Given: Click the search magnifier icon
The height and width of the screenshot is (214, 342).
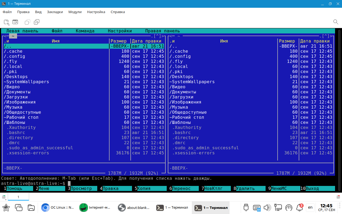Looking at the screenshot, I should pyautogui.click(x=336, y=22).
